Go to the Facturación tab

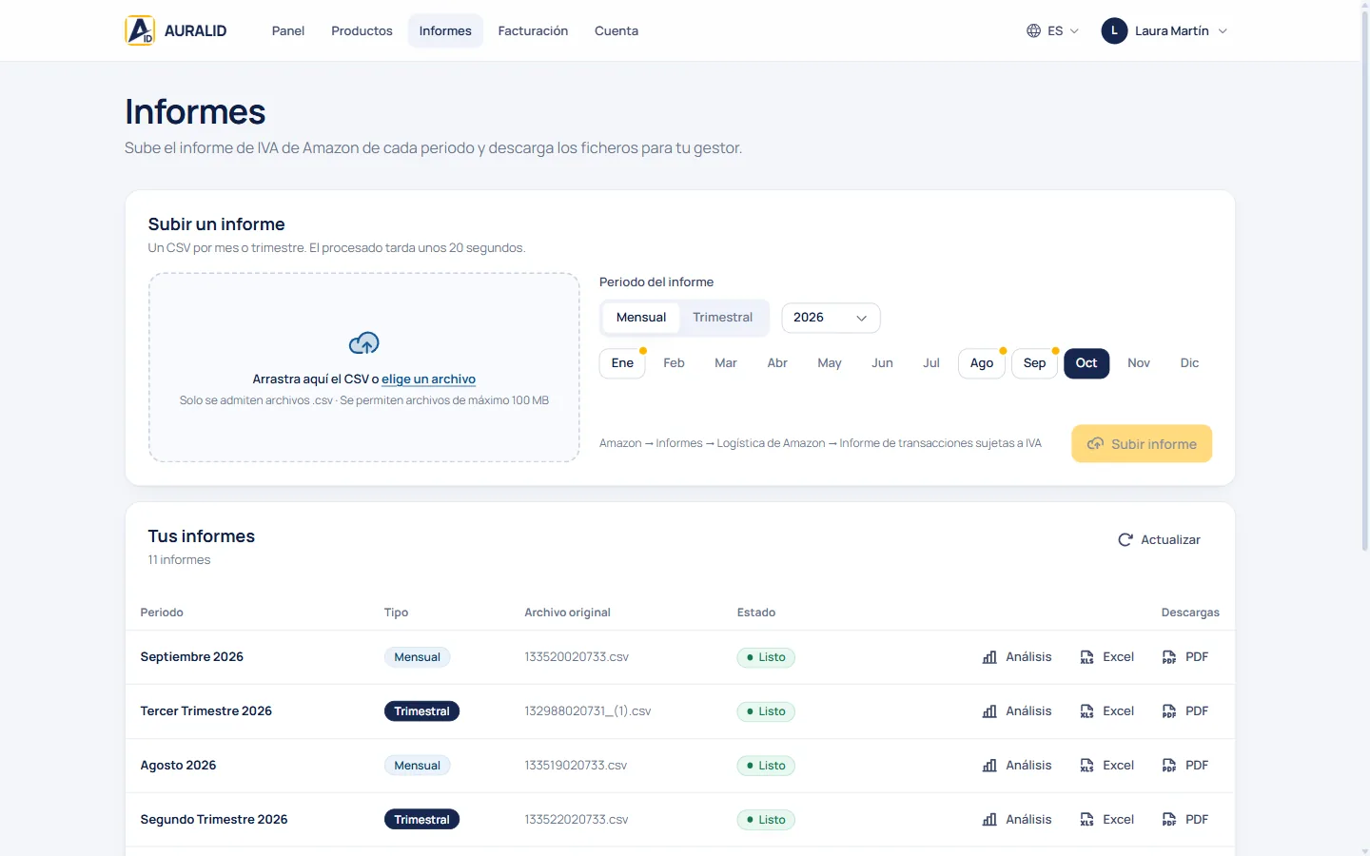click(533, 30)
